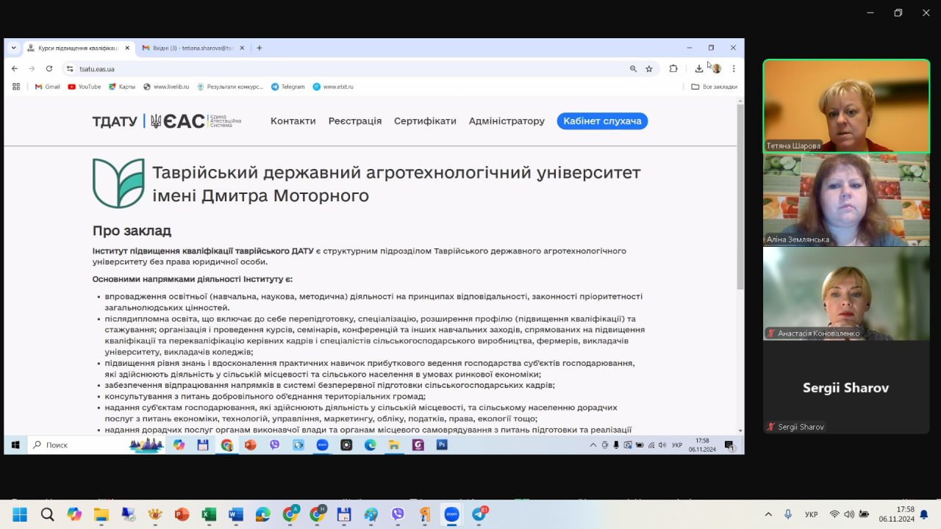941x529 pixels.
Task: Select Аліна Землянська's video tile
Action: pyautogui.click(x=846, y=200)
